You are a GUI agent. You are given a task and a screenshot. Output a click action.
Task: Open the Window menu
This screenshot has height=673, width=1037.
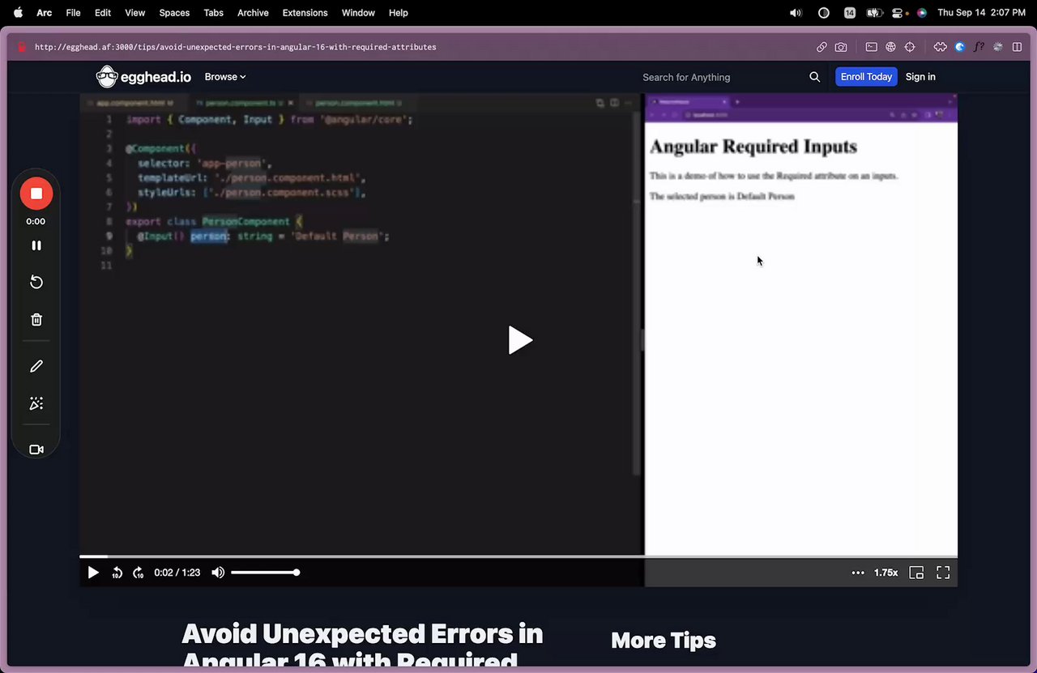point(358,13)
